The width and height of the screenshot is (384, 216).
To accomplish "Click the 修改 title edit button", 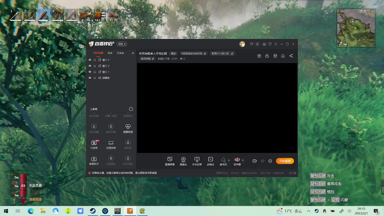I will 173,53.
